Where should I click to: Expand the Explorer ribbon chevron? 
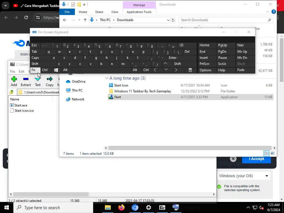pyautogui.click(x=268, y=12)
